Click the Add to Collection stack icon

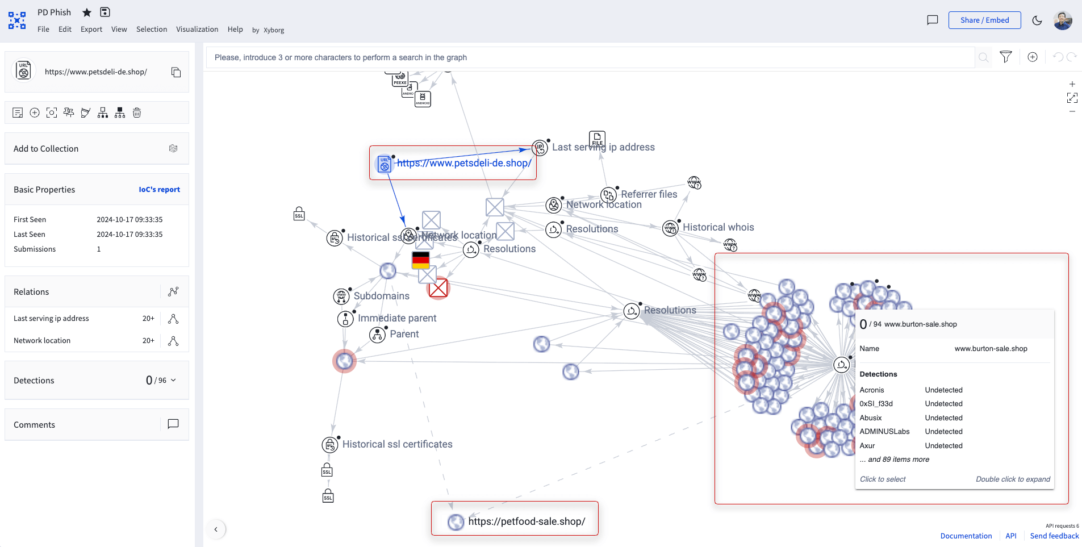point(173,148)
